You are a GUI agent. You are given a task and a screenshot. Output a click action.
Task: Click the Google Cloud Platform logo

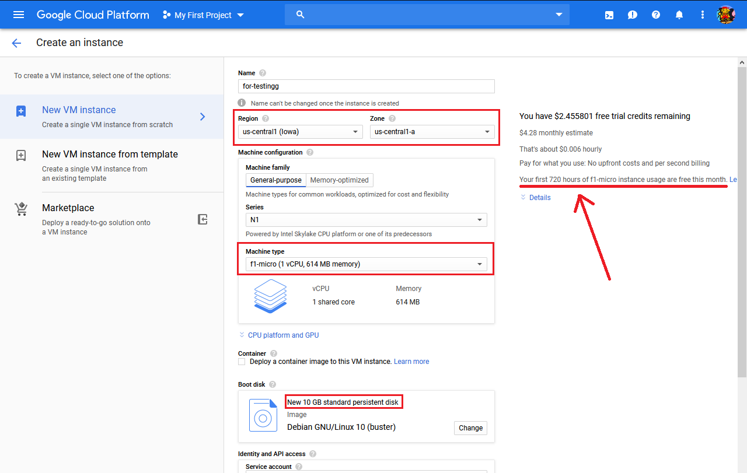pyautogui.click(x=93, y=15)
